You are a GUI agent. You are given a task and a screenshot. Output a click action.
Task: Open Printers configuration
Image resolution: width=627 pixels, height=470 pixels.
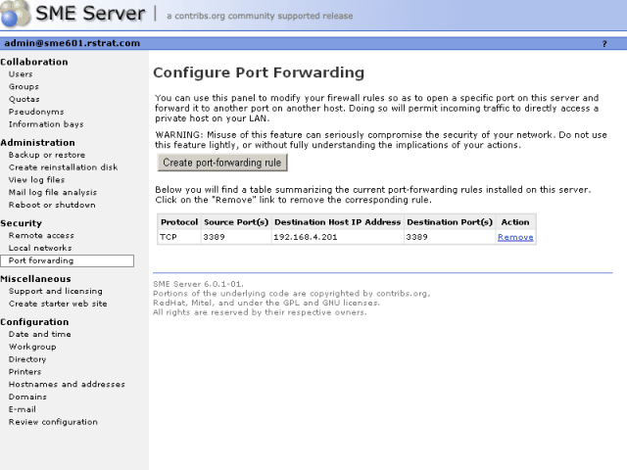(25, 372)
